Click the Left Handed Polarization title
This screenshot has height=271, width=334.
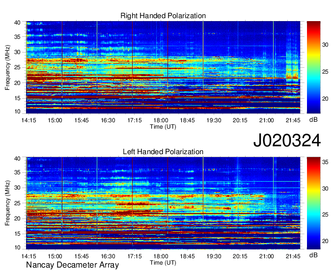163,152
